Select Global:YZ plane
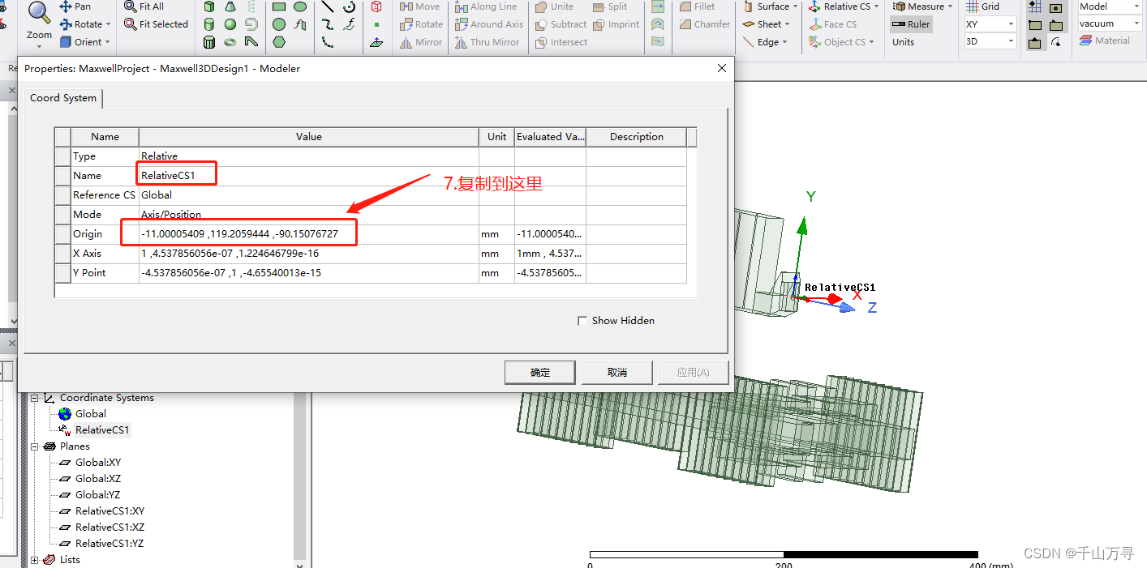The height and width of the screenshot is (568, 1147). coord(97,495)
